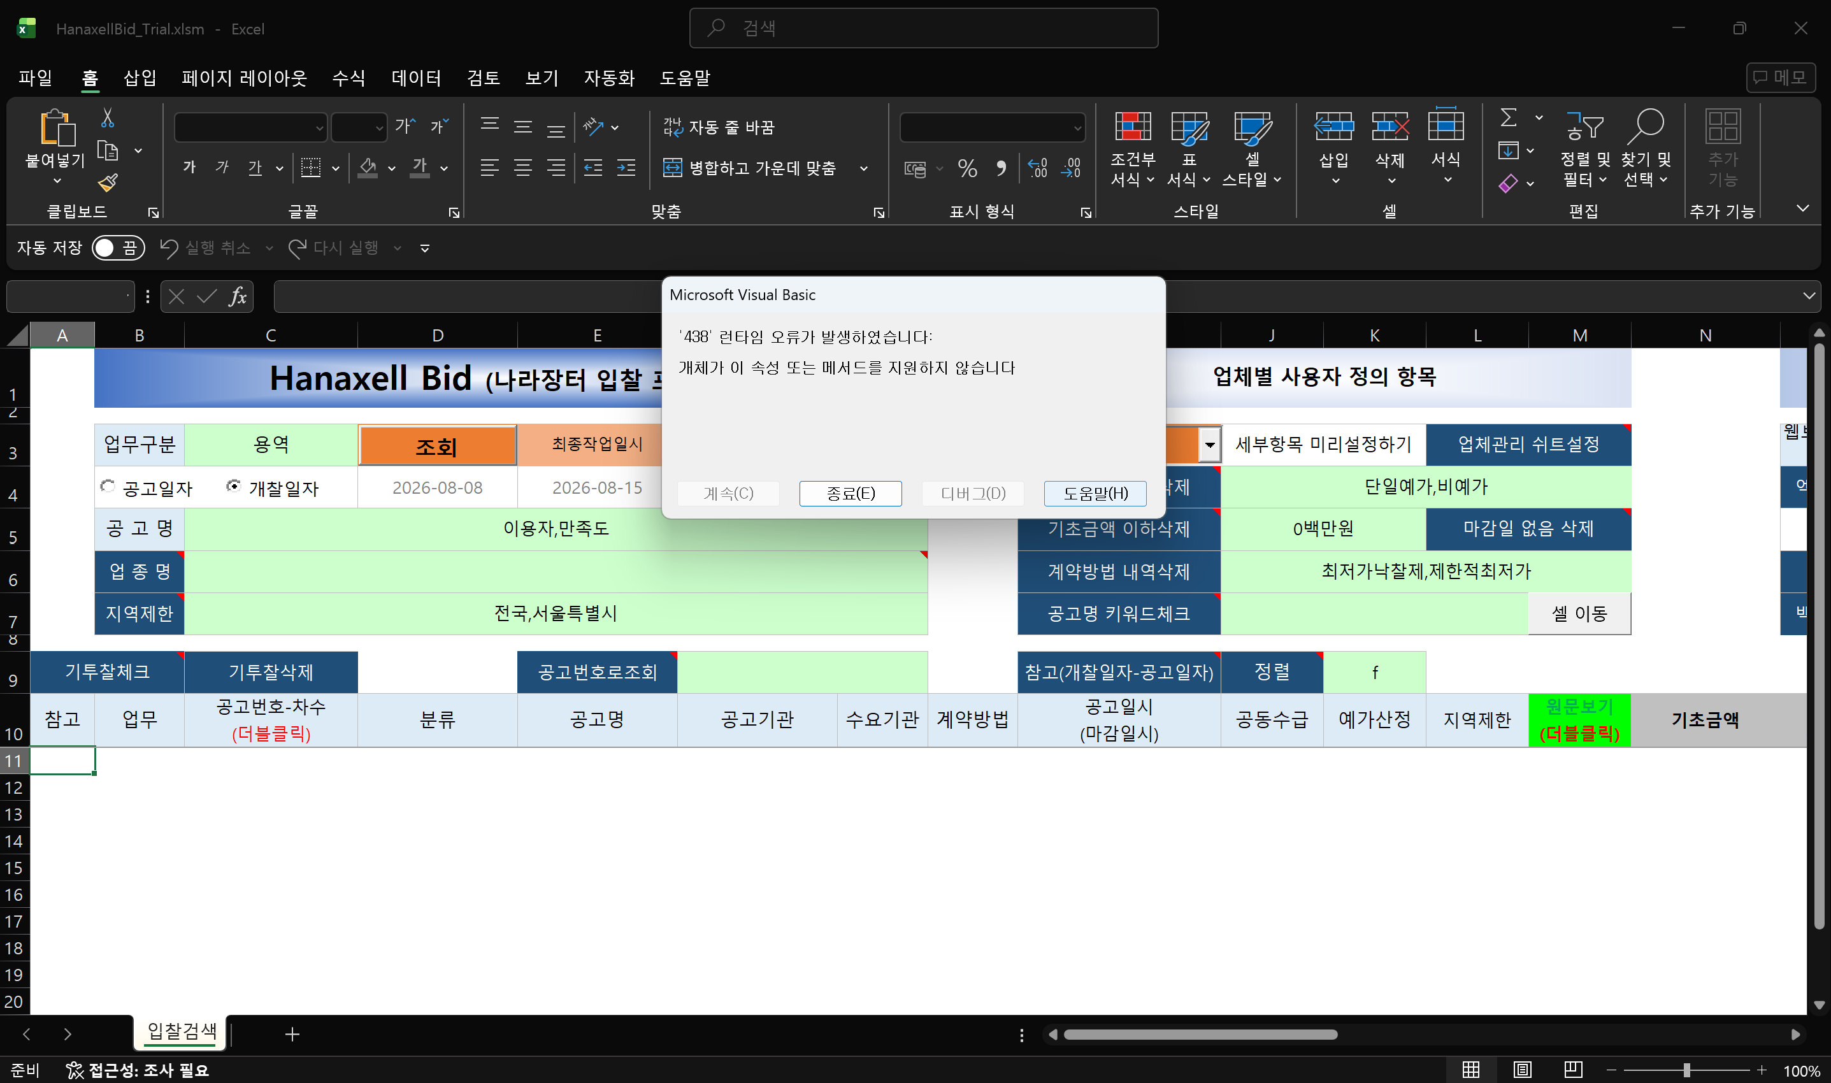Screen dimensions: 1831x1083
Task: Click 종료(E) in the Visual Basic dialog
Action: [x=850, y=493]
